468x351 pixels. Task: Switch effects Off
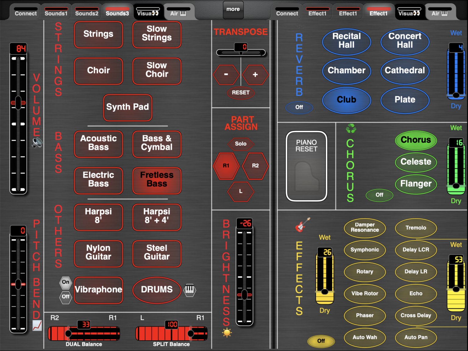[321, 341]
